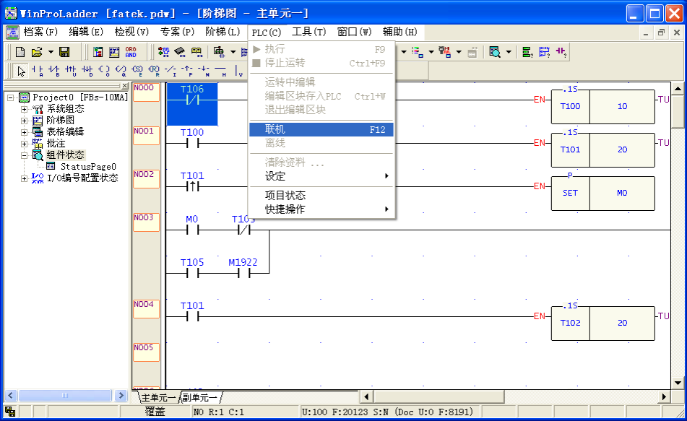Select the arrow pointer tool
The image size is (687, 421).
pos(21,71)
